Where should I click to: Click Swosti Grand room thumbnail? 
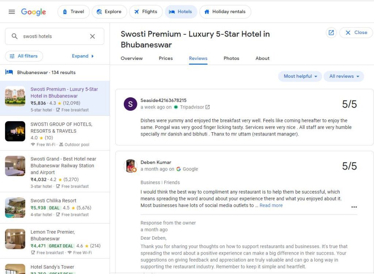15,166
